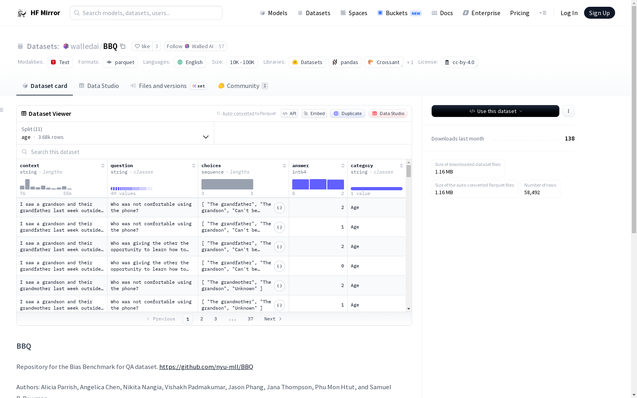Click the Log In link
The height and width of the screenshot is (398, 637).
(569, 13)
